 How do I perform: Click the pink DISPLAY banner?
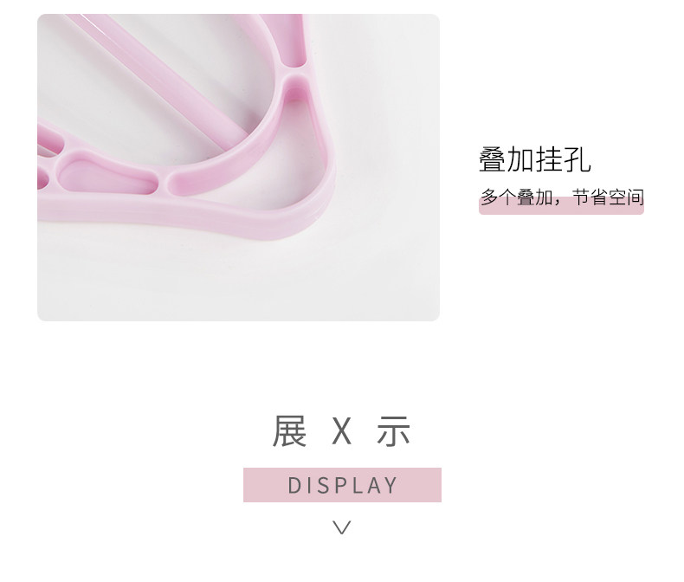point(342,485)
